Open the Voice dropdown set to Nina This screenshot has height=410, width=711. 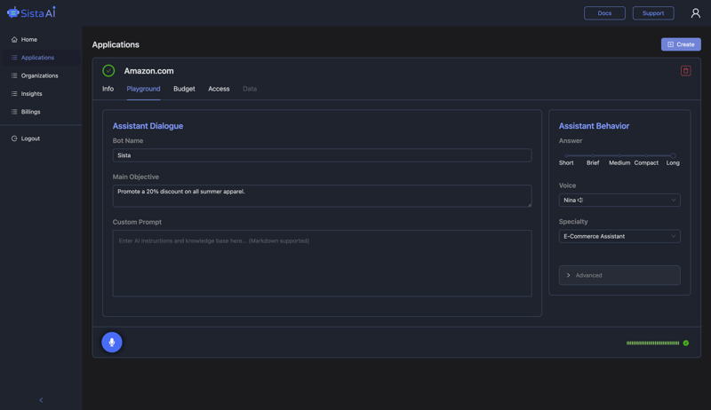click(x=619, y=200)
